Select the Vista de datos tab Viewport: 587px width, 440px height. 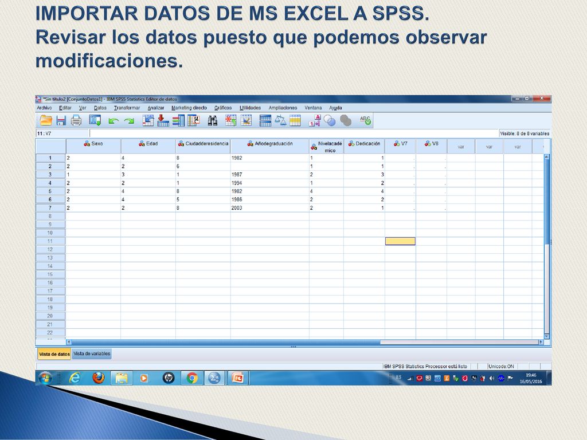click(54, 354)
